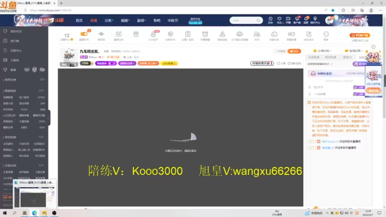Open 中秋节 in top navigation
The image size is (386, 217).
click(x=173, y=20)
